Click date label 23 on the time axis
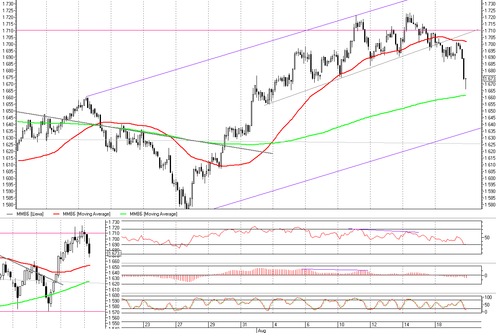 pos(147,325)
